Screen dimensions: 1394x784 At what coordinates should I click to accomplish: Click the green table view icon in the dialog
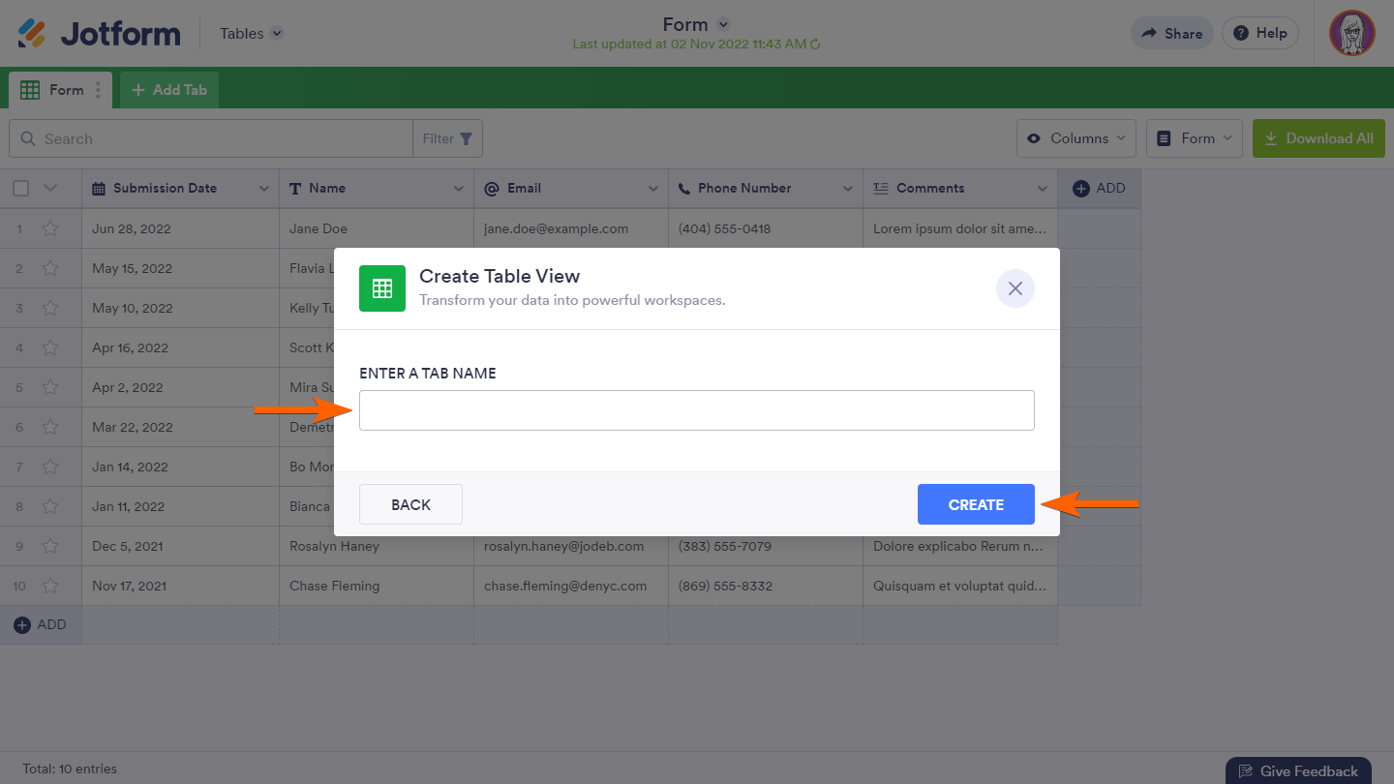382,288
